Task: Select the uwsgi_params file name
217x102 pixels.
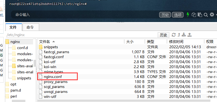Action: tap(56, 92)
